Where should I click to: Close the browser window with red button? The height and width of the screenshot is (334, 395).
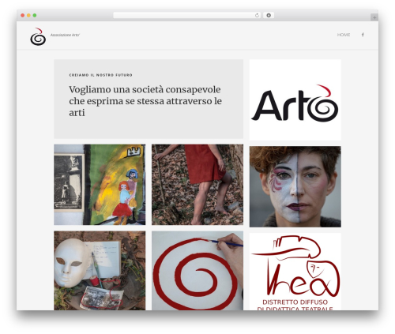click(23, 15)
